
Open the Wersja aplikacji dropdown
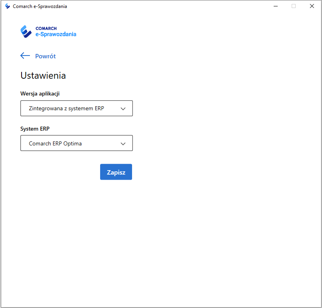coord(77,108)
